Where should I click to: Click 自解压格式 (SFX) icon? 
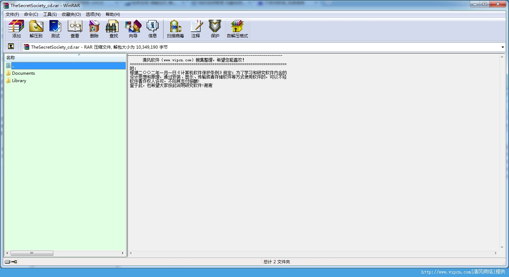point(237,29)
